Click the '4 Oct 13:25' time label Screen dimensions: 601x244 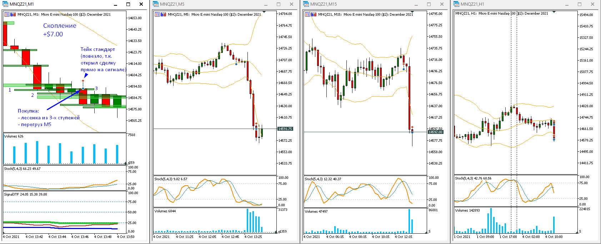253,237
